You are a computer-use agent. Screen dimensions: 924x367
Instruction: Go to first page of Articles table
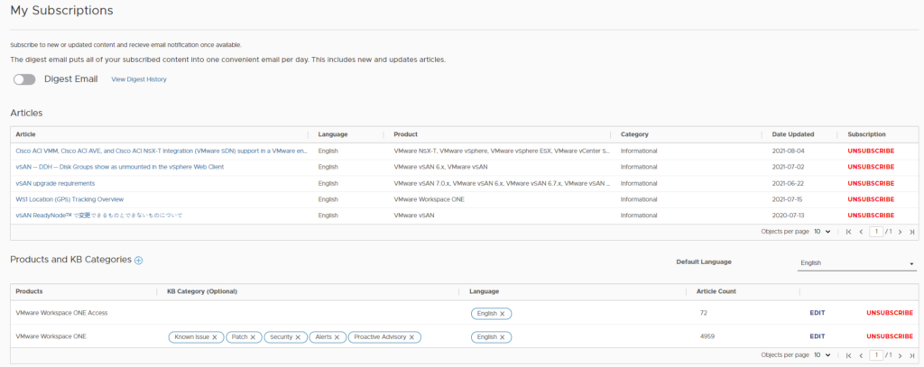848,232
